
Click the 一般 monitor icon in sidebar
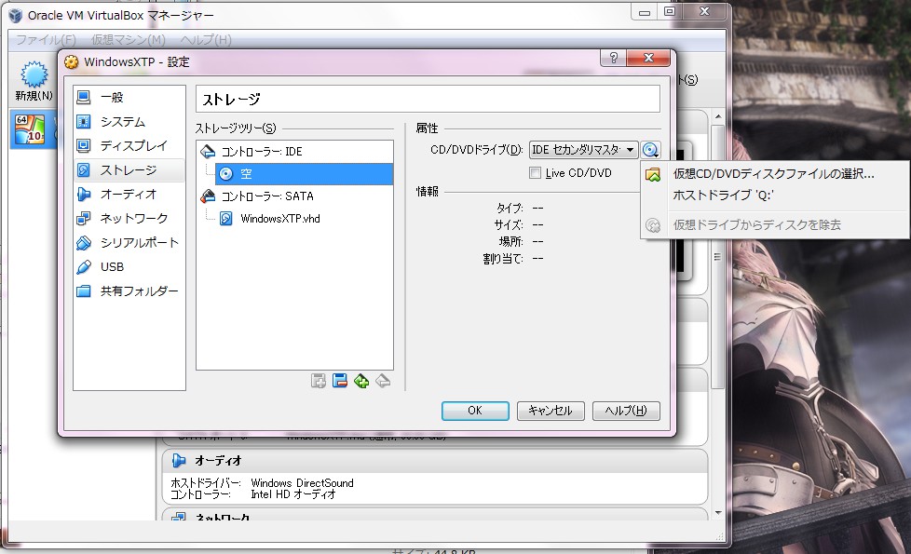[84, 97]
